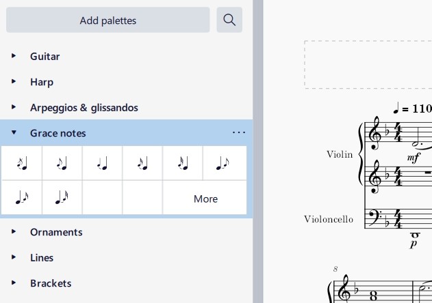Open Grace notes three-dot options menu
This screenshot has width=432, height=303.
238,132
